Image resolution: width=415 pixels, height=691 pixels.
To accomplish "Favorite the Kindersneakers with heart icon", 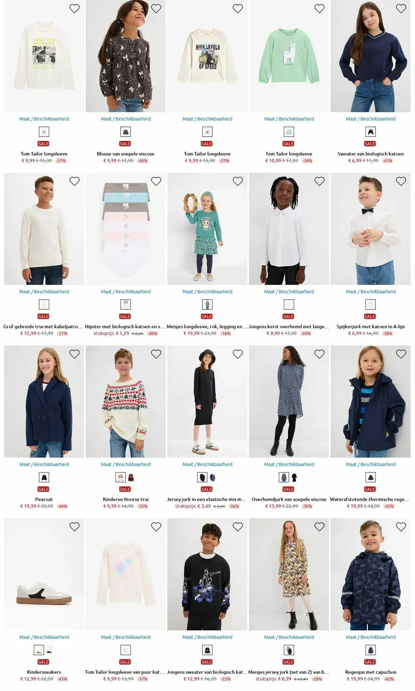I will click(x=74, y=527).
